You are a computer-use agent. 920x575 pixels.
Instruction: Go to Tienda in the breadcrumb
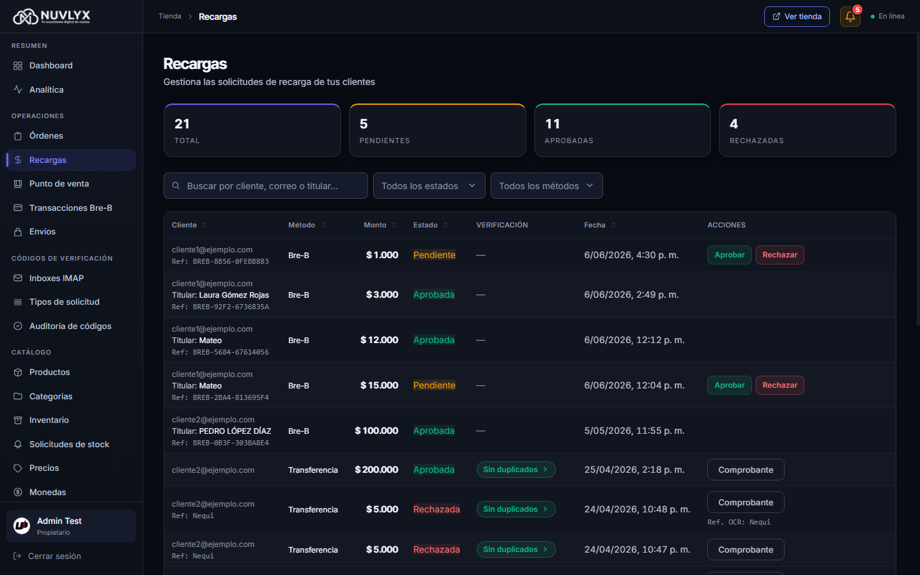click(x=170, y=17)
